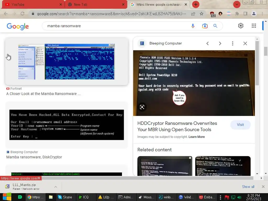Open the Windows Start button
268x201 pixels.
(x=7, y=197)
